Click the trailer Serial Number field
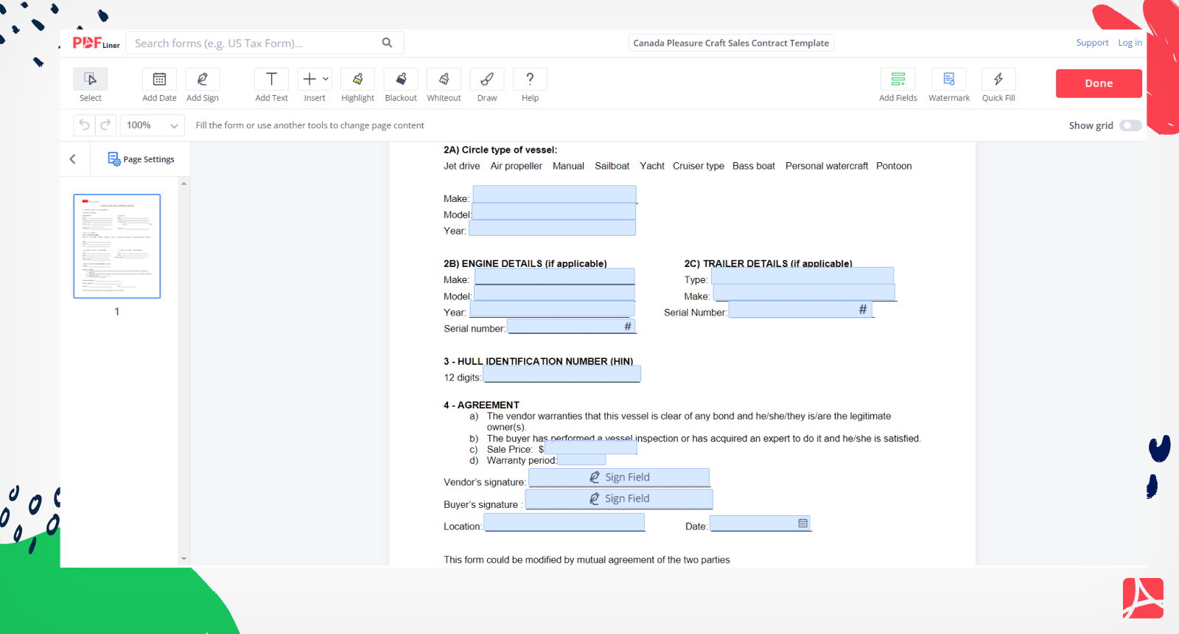The width and height of the screenshot is (1179, 634). [800, 310]
